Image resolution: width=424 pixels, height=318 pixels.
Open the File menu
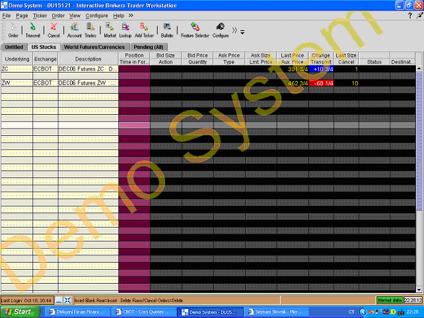[x=7, y=16]
